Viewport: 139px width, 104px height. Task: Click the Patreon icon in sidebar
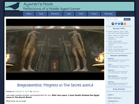tap(113, 24)
